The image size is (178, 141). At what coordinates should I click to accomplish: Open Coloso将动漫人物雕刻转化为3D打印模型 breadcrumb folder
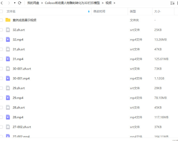click(72, 3)
